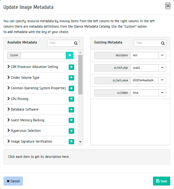This screenshot has width=174, height=189.
Task: Save the image metadata changes
Action: 162,181
